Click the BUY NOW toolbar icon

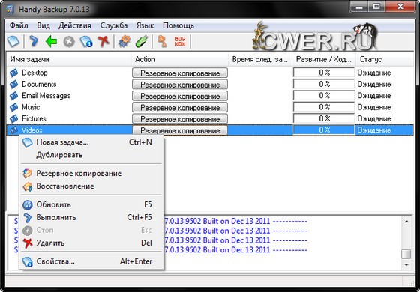point(180,41)
